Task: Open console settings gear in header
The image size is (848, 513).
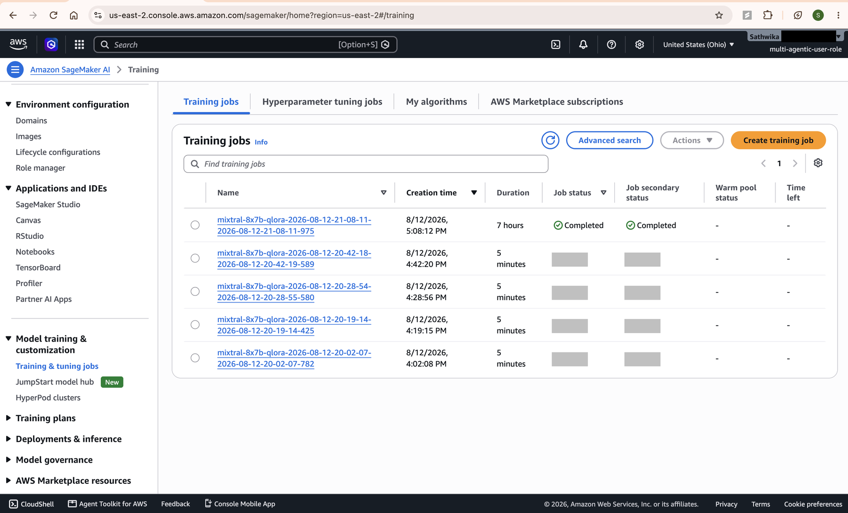Action: 639,44
